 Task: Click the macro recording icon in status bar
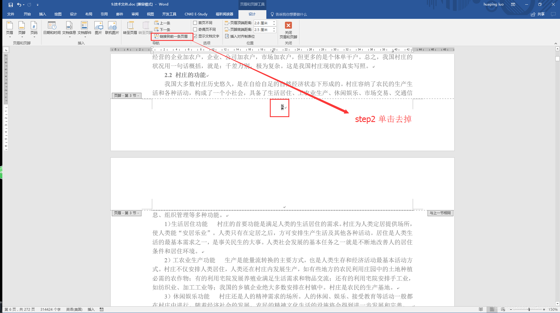click(102, 310)
